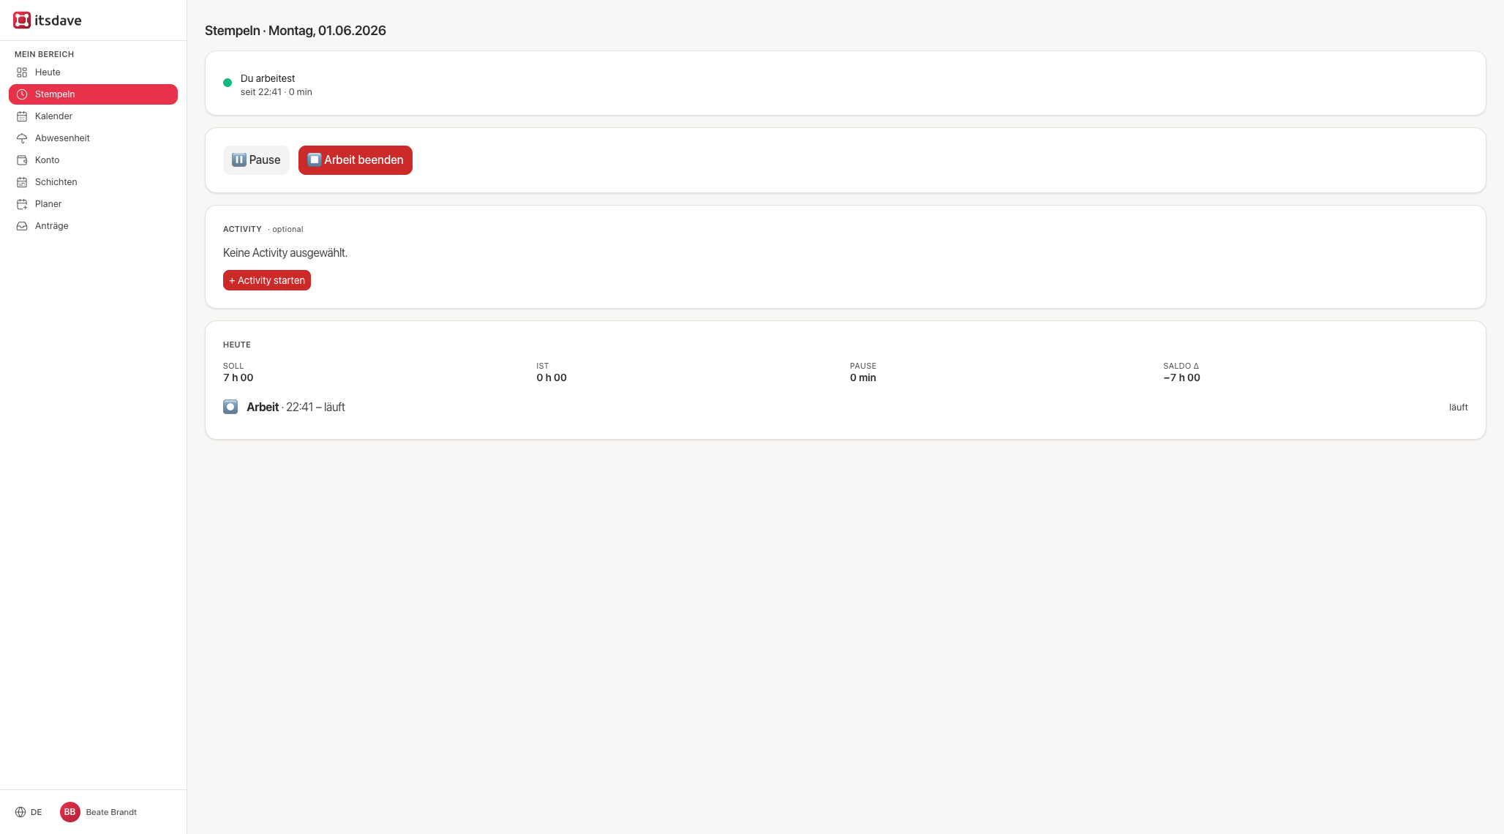Viewport: 1504px width, 834px height.
Task: Click the itsdave brand name
Action: pyautogui.click(x=58, y=20)
